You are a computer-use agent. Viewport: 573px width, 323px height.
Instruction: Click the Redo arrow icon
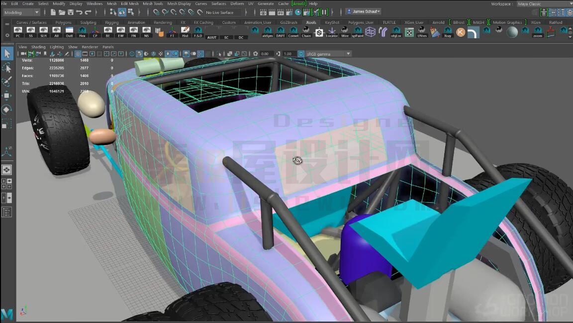(88, 12)
